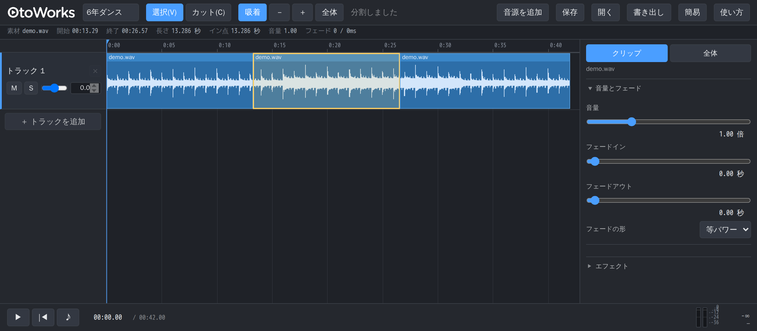The width and height of the screenshot is (757, 331).
Task: Click the 長さ 13.286 秒 info text
Action: click(x=179, y=31)
